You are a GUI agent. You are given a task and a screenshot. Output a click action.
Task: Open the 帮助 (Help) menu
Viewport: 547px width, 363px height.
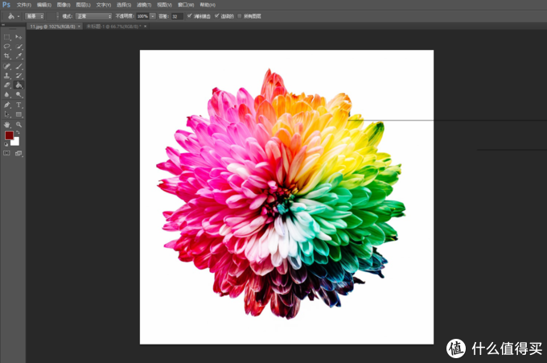208,5
